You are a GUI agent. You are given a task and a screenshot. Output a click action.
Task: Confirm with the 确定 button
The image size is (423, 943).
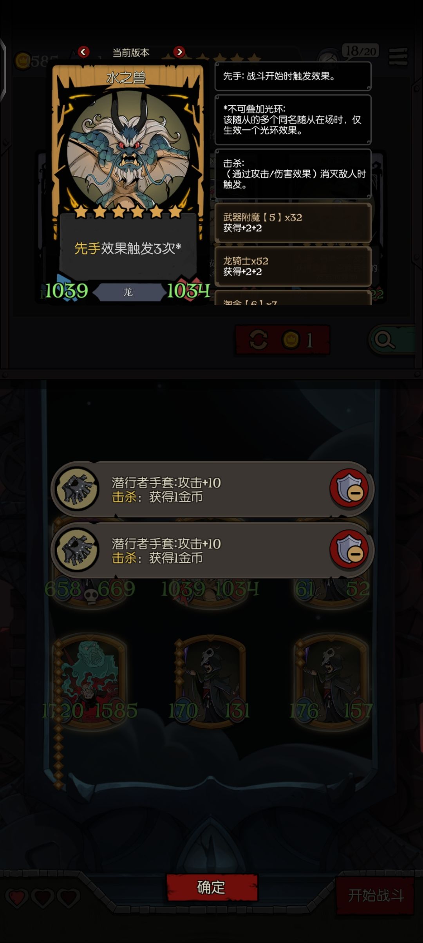(211, 887)
